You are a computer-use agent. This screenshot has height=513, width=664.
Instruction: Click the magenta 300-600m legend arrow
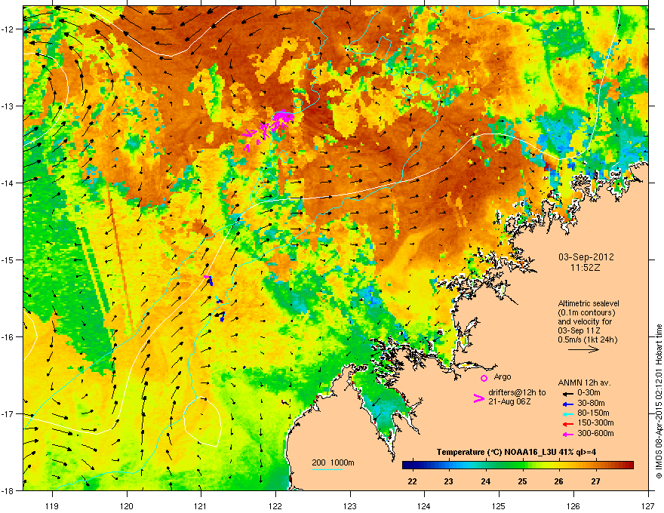click(x=567, y=434)
